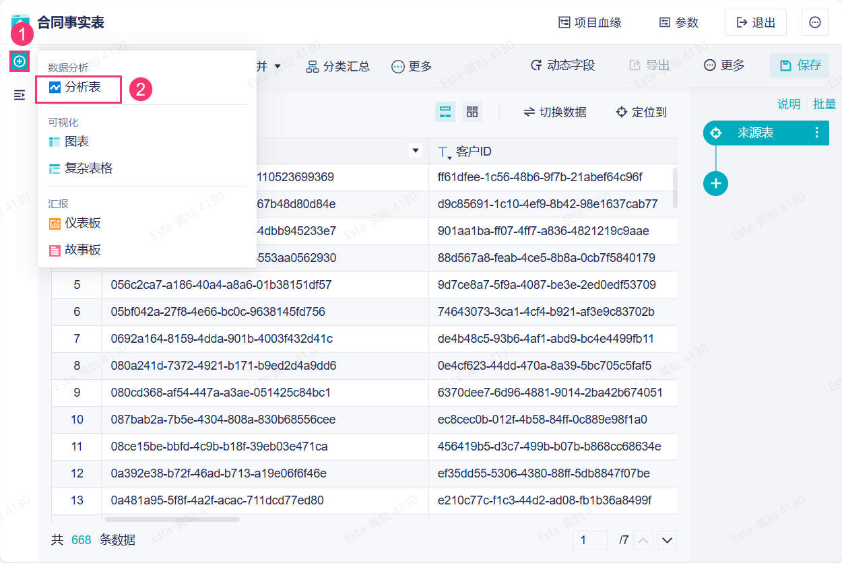The width and height of the screenshot is (842, 563).
Task: Select cell 080cd368-af54-447a-a3ae-051425c84bc1
Action: pos(265,393)
